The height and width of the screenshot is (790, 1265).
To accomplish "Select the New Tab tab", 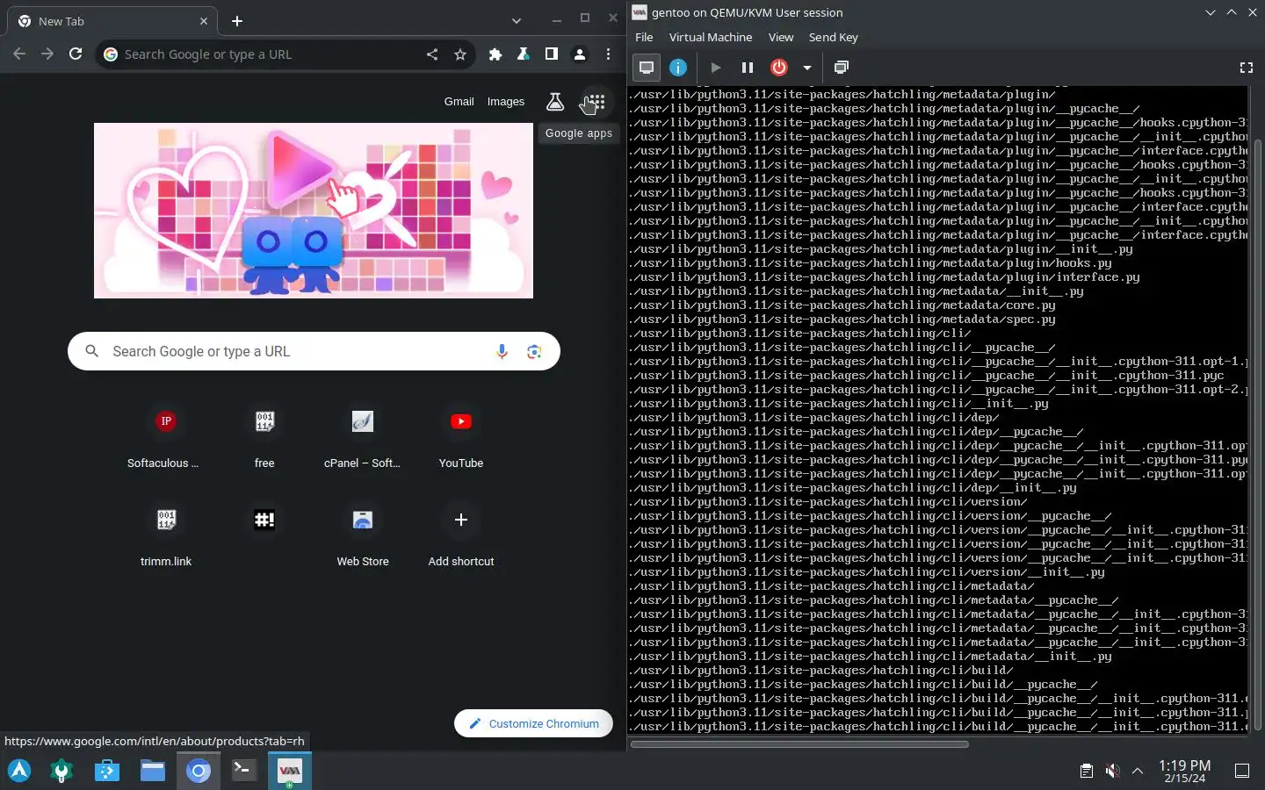I will [112, 21].
